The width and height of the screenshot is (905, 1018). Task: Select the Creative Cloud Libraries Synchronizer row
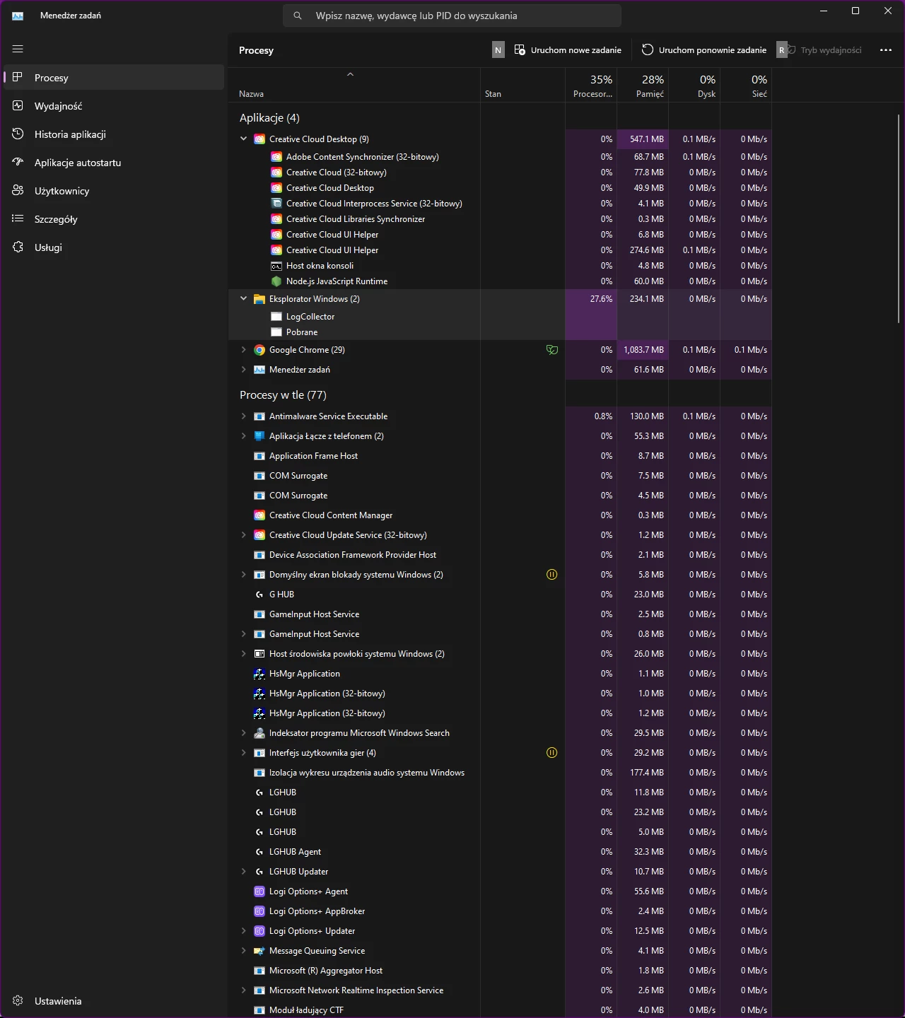[x=500, y=219]
